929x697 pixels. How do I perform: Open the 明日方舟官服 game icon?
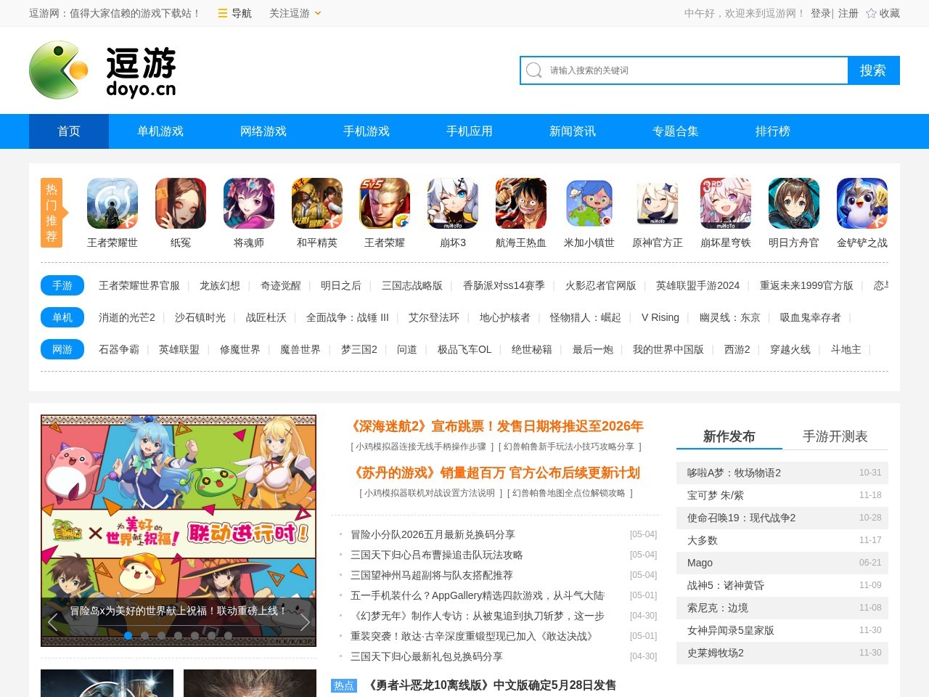pyautogui.click(x=794, y=203)
